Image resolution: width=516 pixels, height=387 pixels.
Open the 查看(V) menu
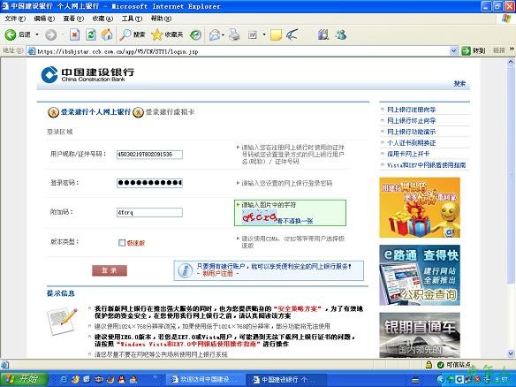[73, 19]
